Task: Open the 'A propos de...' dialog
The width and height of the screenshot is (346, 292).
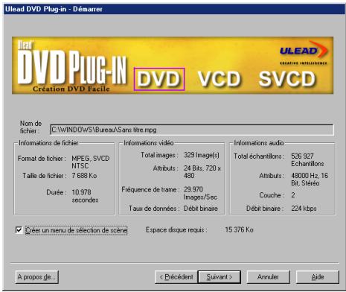Action: coord(36,277)
